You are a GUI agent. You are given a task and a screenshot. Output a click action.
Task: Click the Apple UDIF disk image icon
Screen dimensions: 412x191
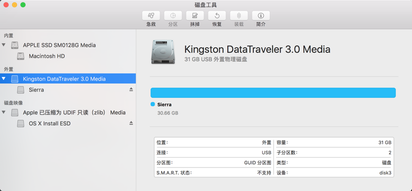pos(15,112)
